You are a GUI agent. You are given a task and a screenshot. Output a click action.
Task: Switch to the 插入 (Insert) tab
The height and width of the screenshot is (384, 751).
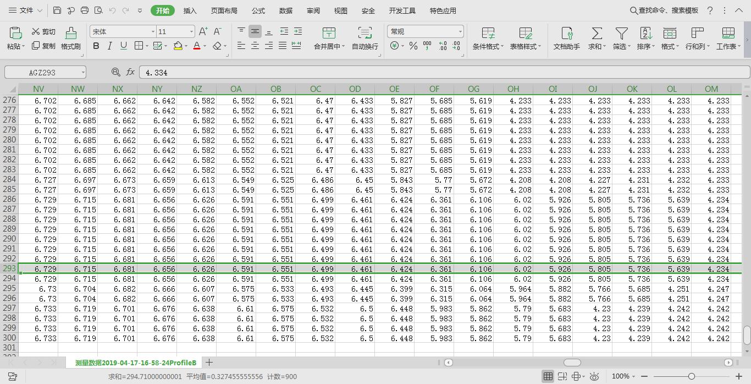[x=190, y=10]
